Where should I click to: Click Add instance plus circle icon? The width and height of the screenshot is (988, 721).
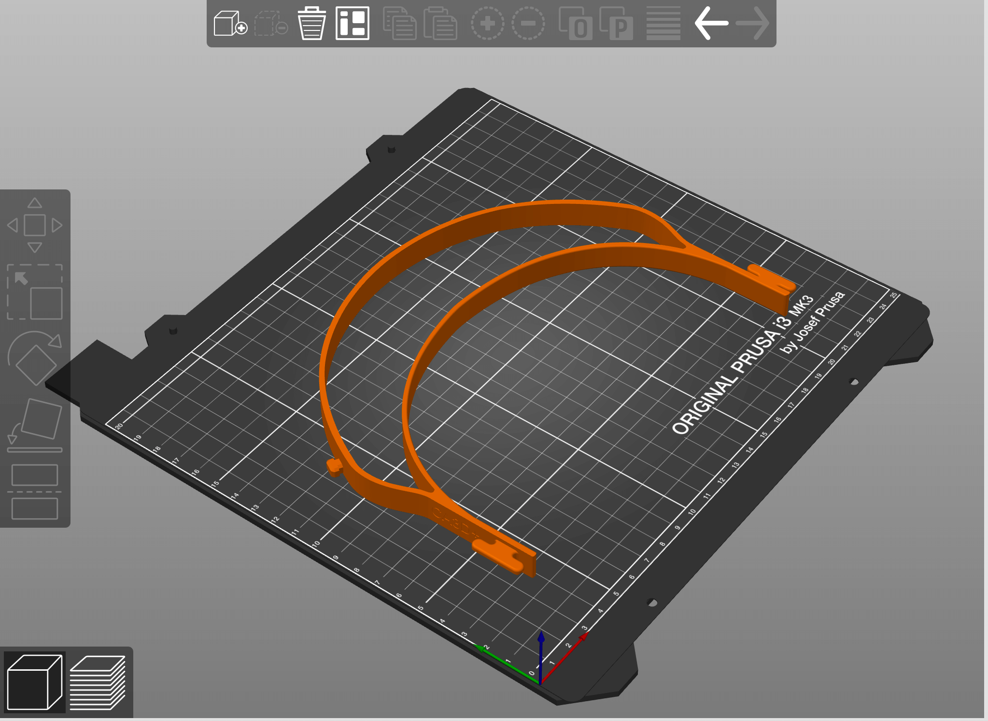487,23
